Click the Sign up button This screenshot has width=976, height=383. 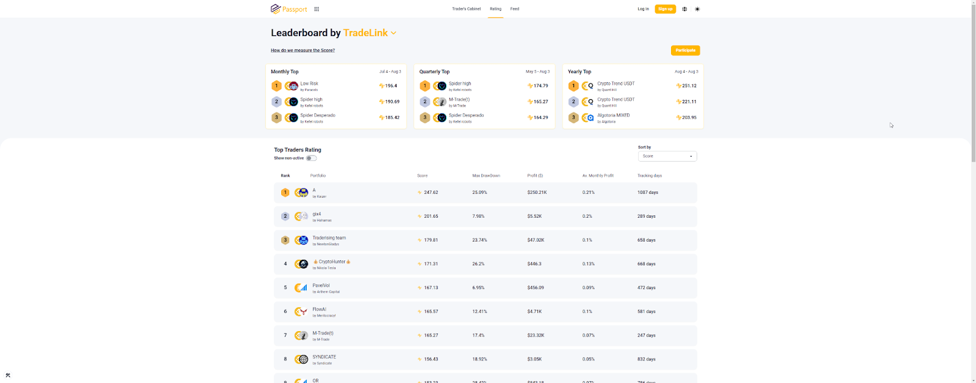tap(666, 9)
